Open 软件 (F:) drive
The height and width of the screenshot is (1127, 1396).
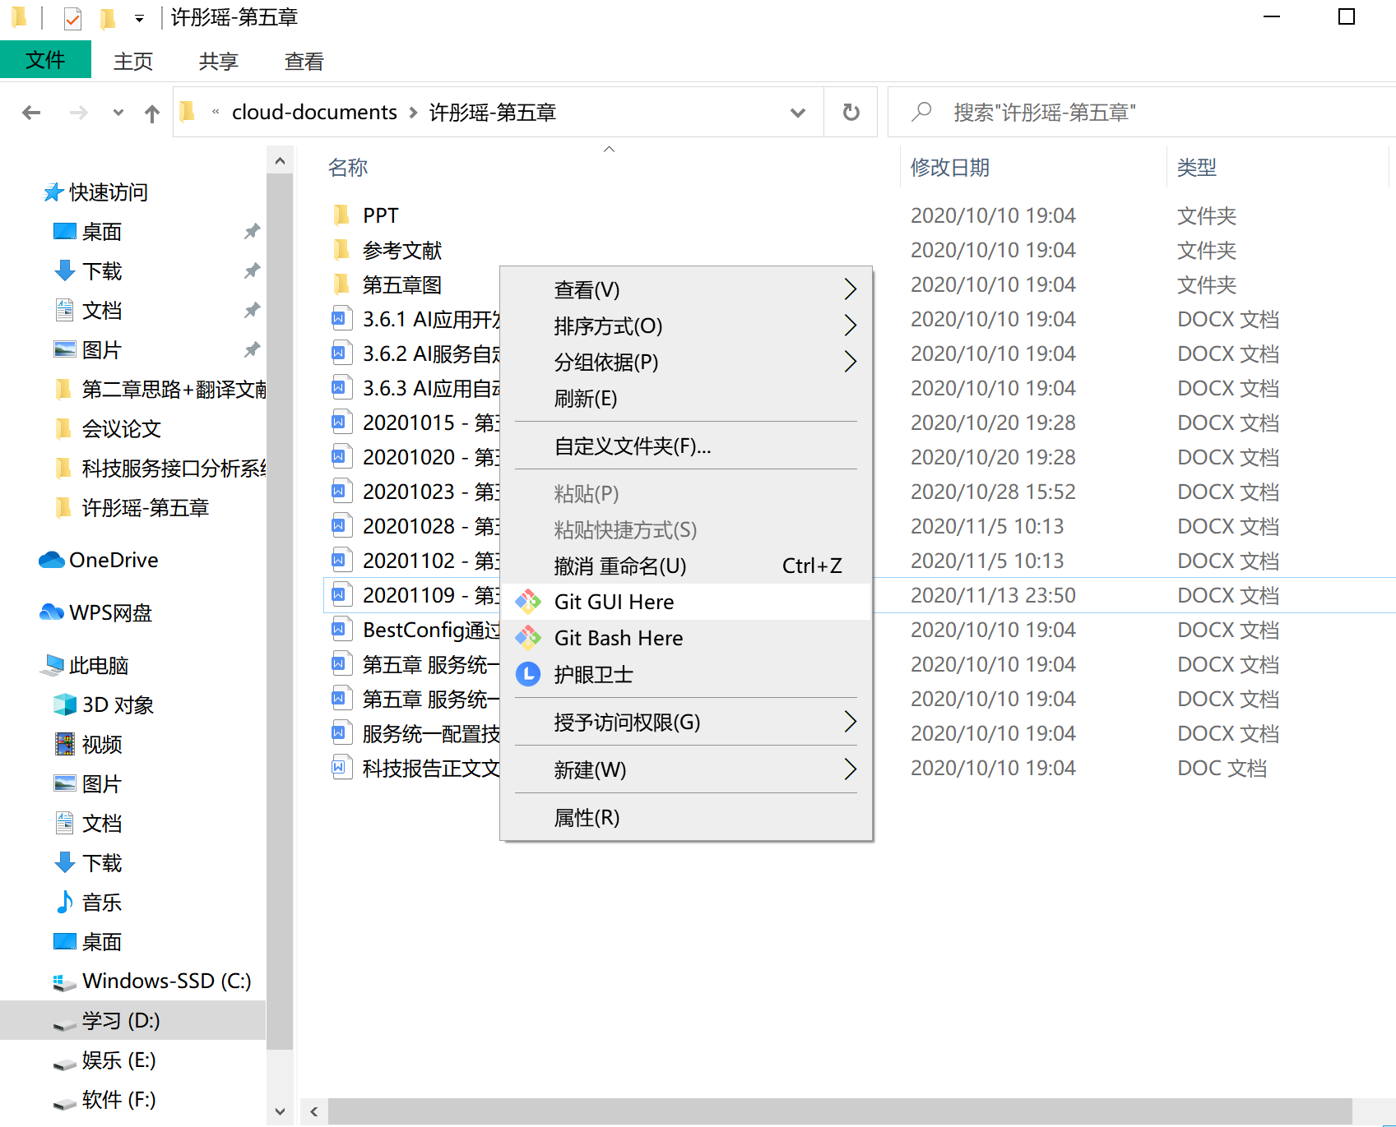[x=104, y=1100]
